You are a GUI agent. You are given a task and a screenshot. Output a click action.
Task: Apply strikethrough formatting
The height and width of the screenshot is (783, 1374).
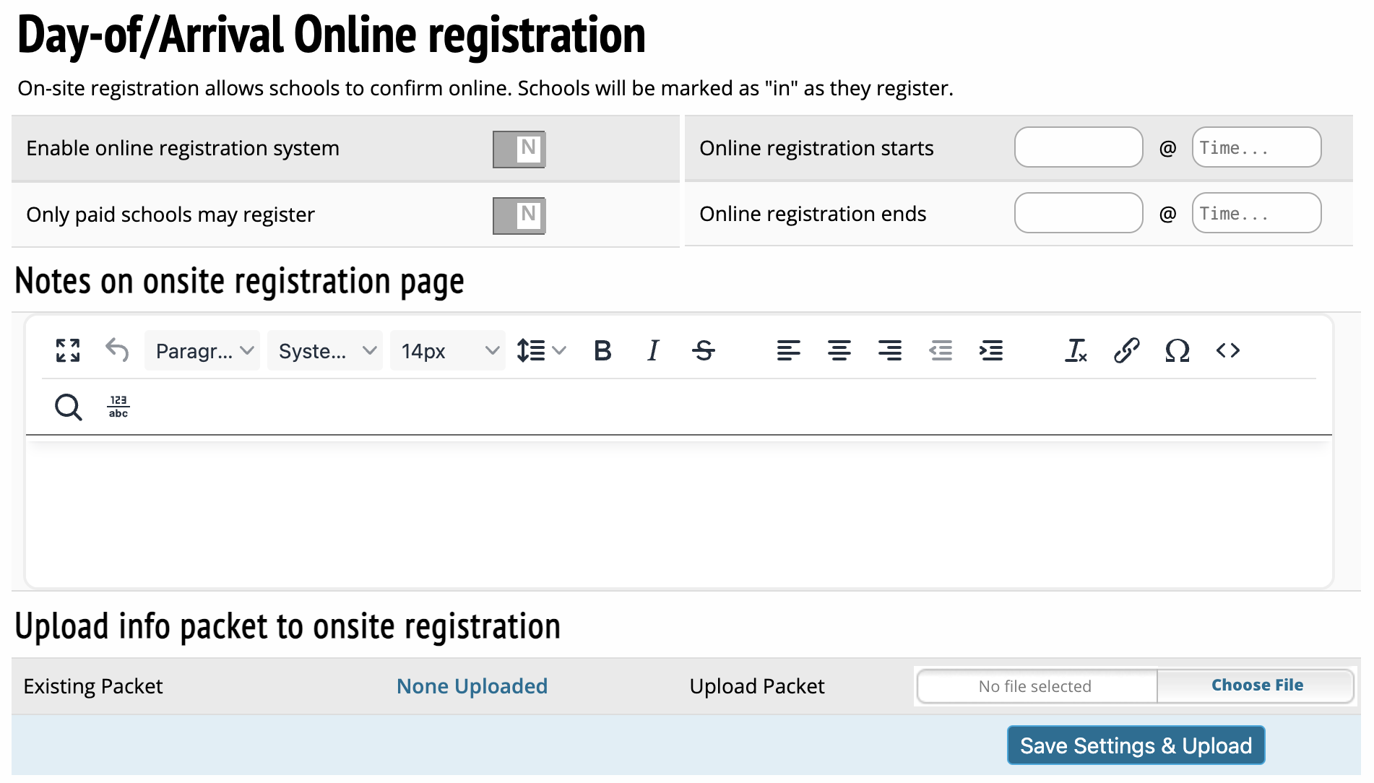[x=704, y=351]
